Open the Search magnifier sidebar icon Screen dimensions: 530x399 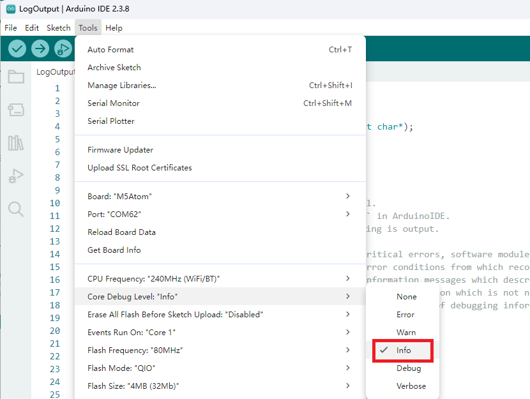[x=16, y=209]
